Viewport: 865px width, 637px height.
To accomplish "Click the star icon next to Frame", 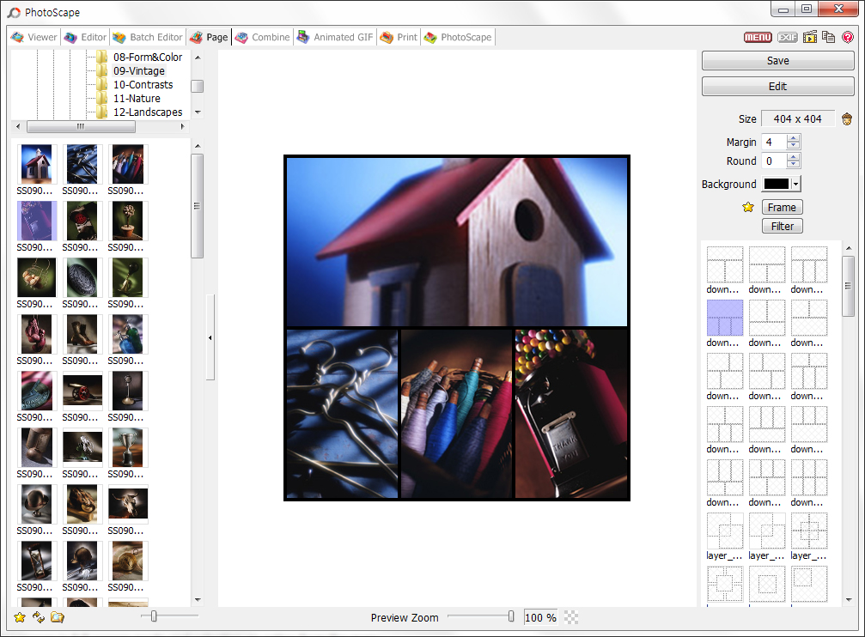I will (748, 207).
